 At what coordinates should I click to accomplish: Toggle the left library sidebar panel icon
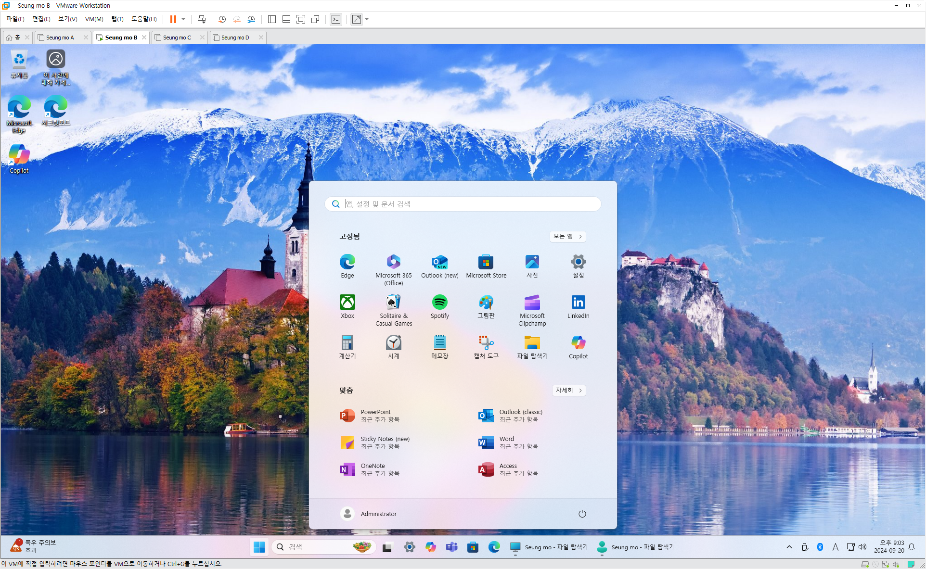point(272,19)
